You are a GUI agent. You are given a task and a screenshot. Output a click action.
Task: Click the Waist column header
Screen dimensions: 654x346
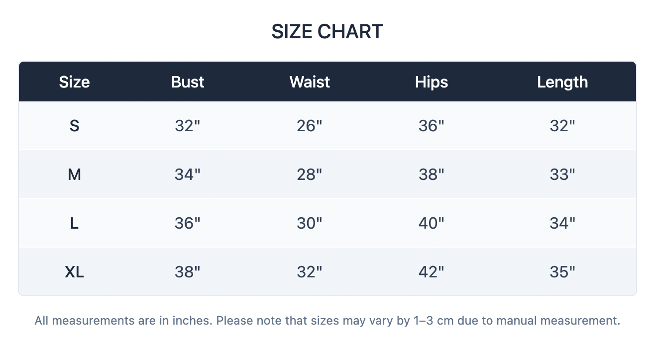(310, 82)
